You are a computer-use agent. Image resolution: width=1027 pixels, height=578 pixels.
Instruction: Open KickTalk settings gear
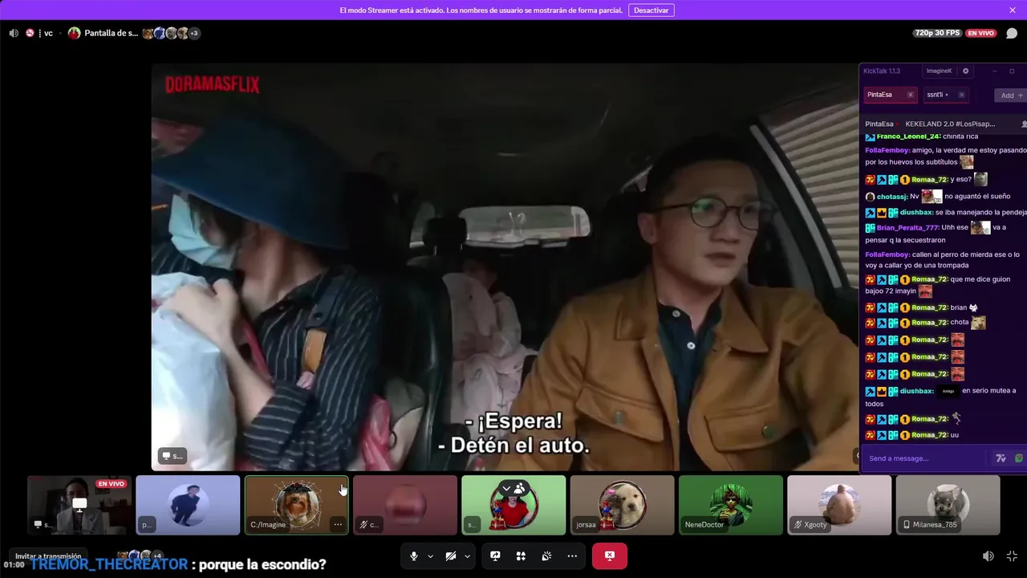965,71
